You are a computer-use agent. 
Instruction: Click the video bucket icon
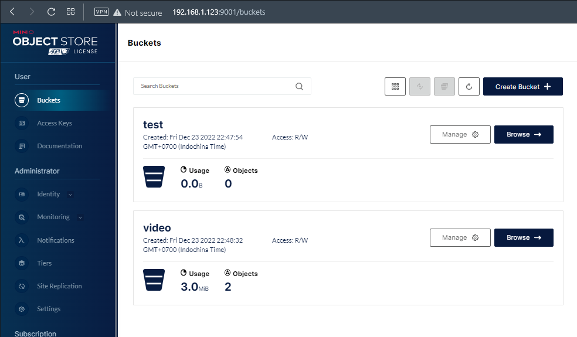click(154, 280)
